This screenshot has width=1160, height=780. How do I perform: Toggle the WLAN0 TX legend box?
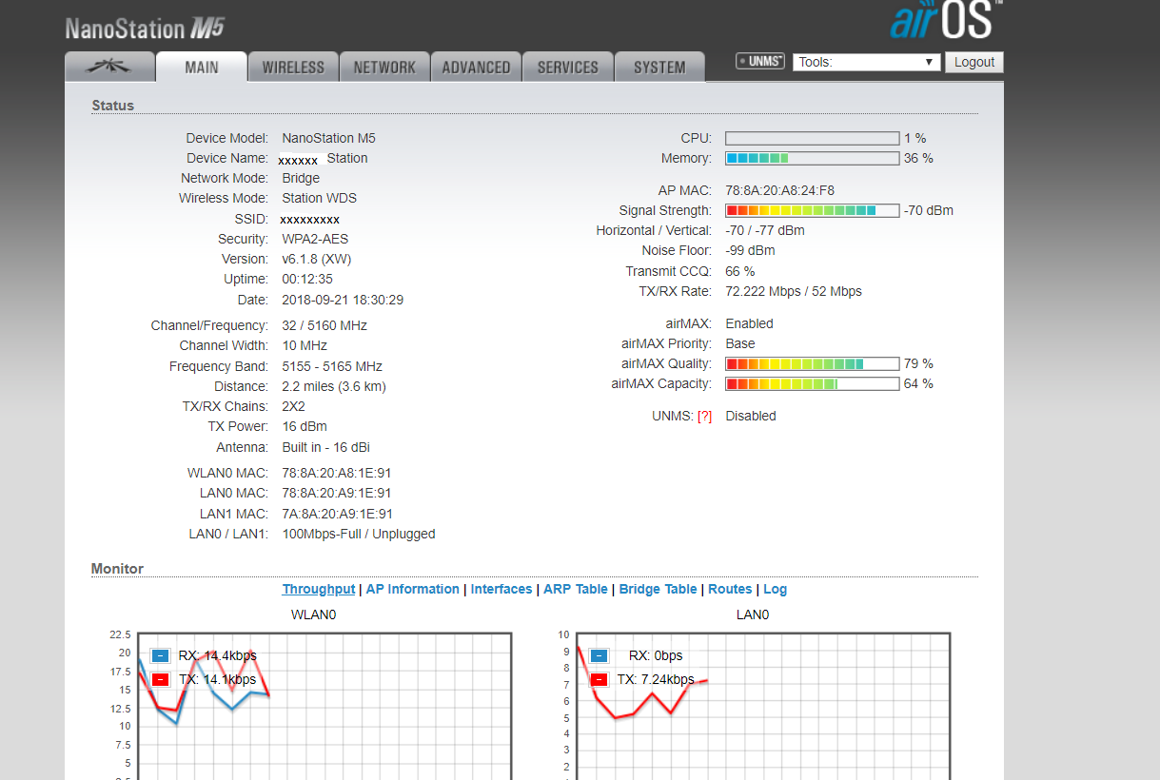pyautogui.click(x=160, y=679)
